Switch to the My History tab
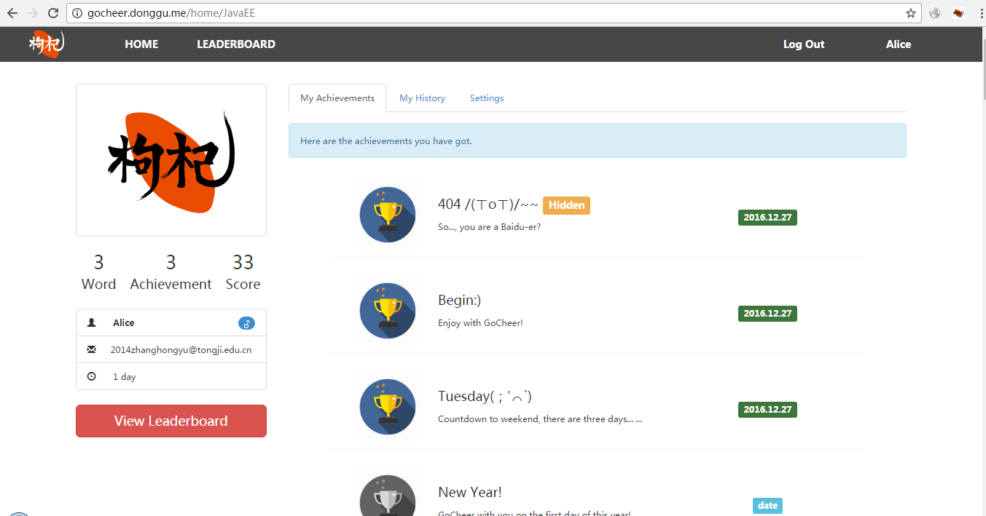The height and width of the screenshot is (516, 986). [x=422, y=98]
